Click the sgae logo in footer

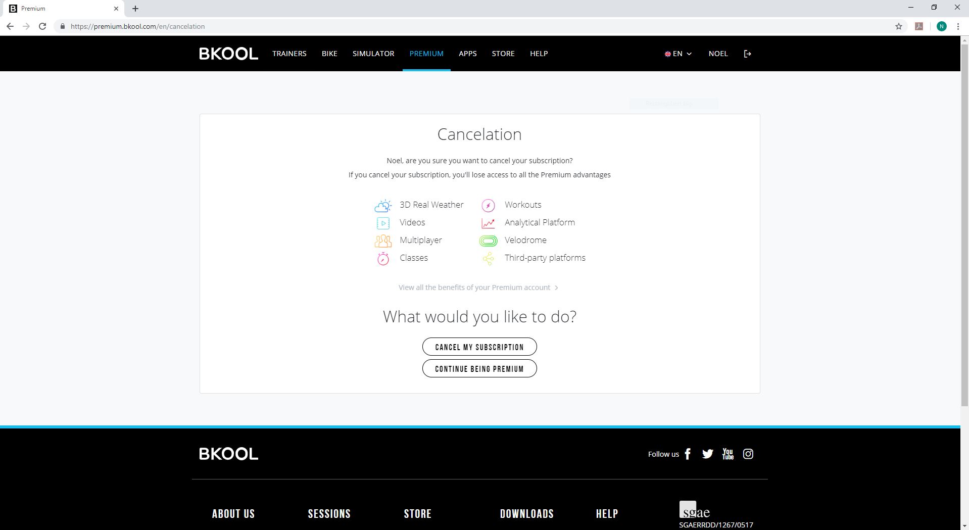coord(695,510)
